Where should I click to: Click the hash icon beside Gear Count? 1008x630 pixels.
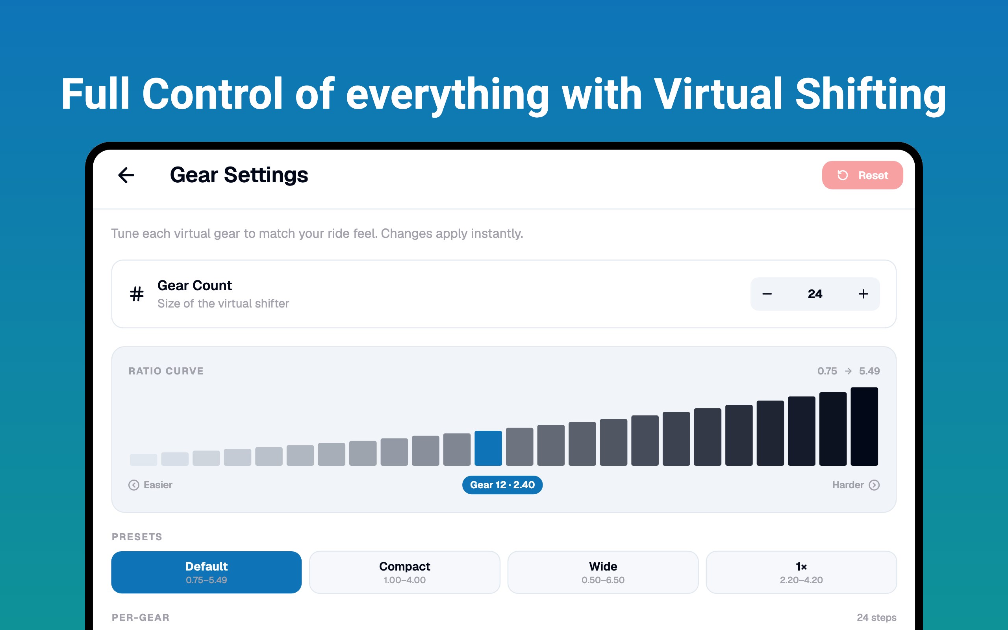click(137, 294)
